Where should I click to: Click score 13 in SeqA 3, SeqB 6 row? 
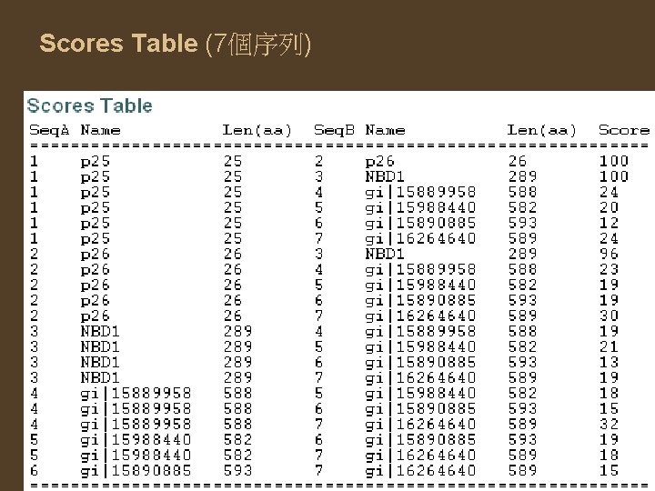click(x=609, y=362)
